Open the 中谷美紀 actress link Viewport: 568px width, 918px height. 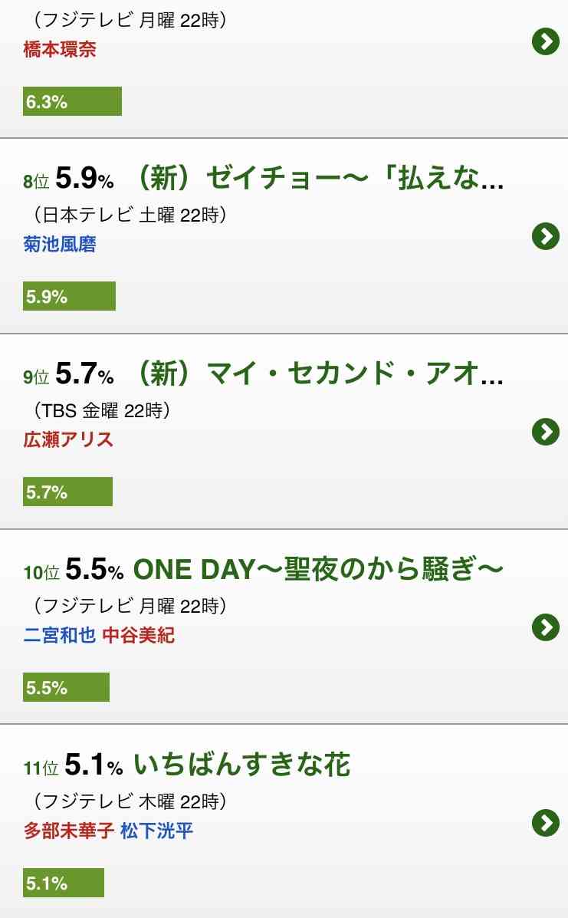click(139, 635)
